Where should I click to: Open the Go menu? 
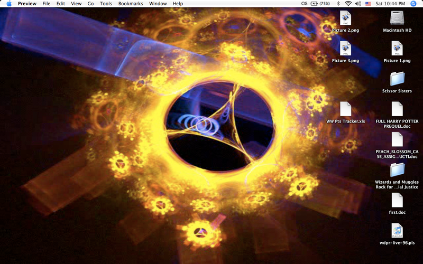click(90, 4)
